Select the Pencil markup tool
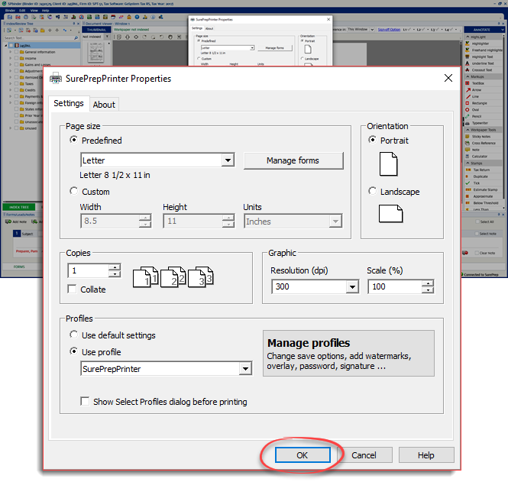 point(477,116)
